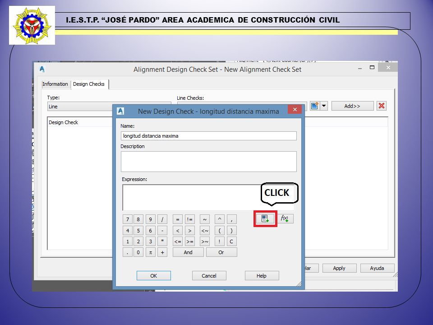Click the less than < button
Viewport: 433px width, 325px height.
pyautogui.click(x=178, y=231)
